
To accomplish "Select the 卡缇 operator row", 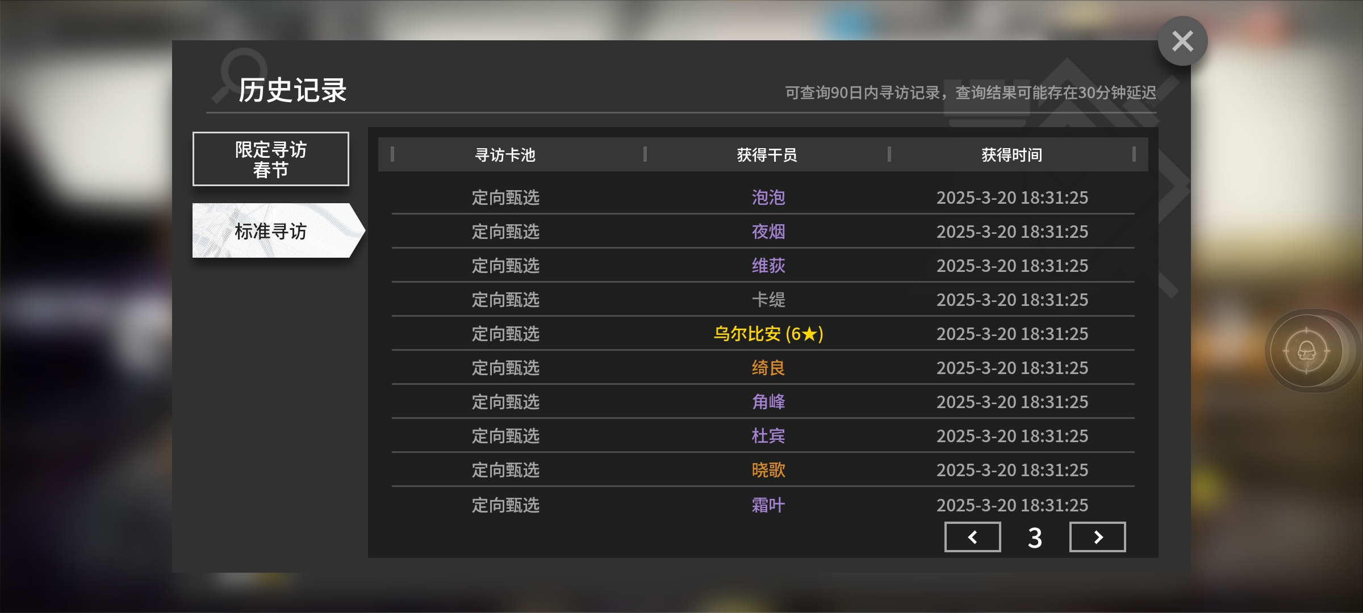I will [x=763, y=300].
